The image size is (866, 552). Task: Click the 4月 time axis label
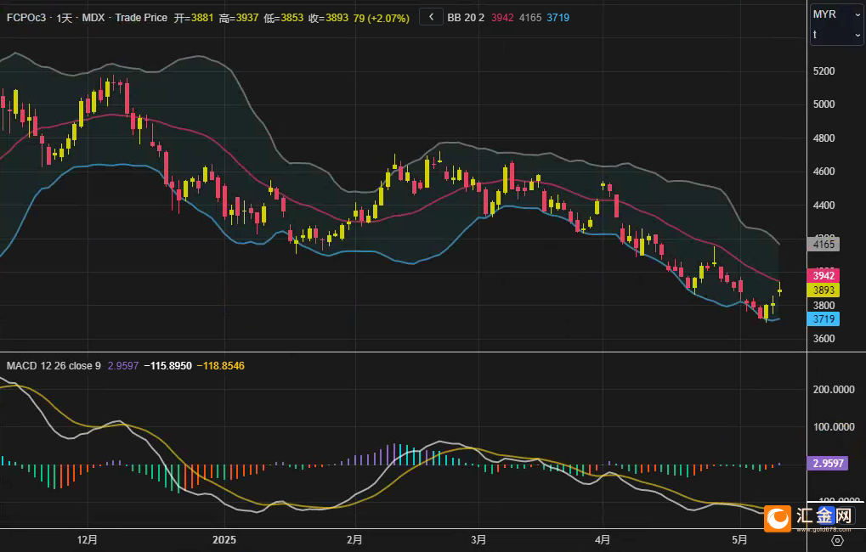click(603, 539)
